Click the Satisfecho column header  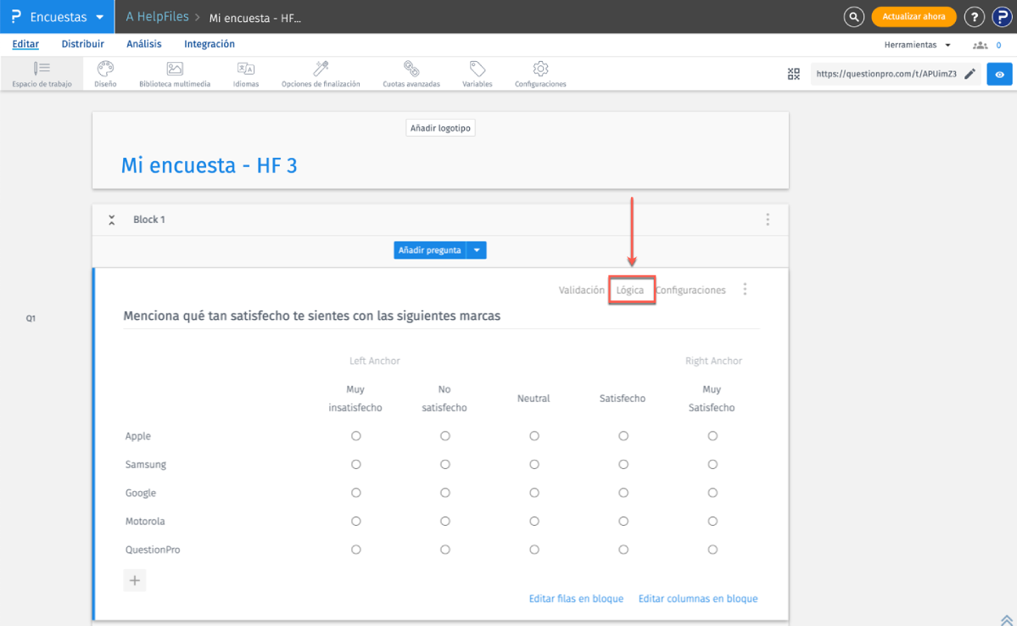pyautogui.click(x=622, y=399)
